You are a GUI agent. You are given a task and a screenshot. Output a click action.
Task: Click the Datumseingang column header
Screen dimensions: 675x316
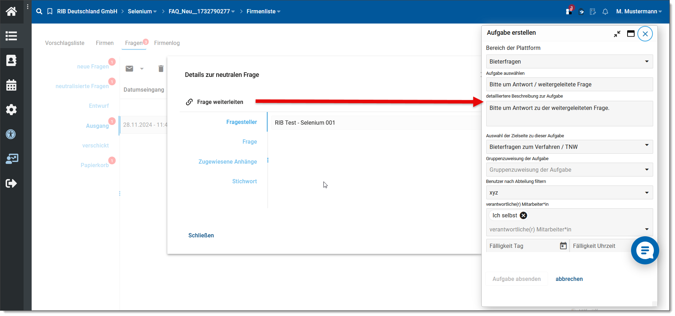(144, 90)
